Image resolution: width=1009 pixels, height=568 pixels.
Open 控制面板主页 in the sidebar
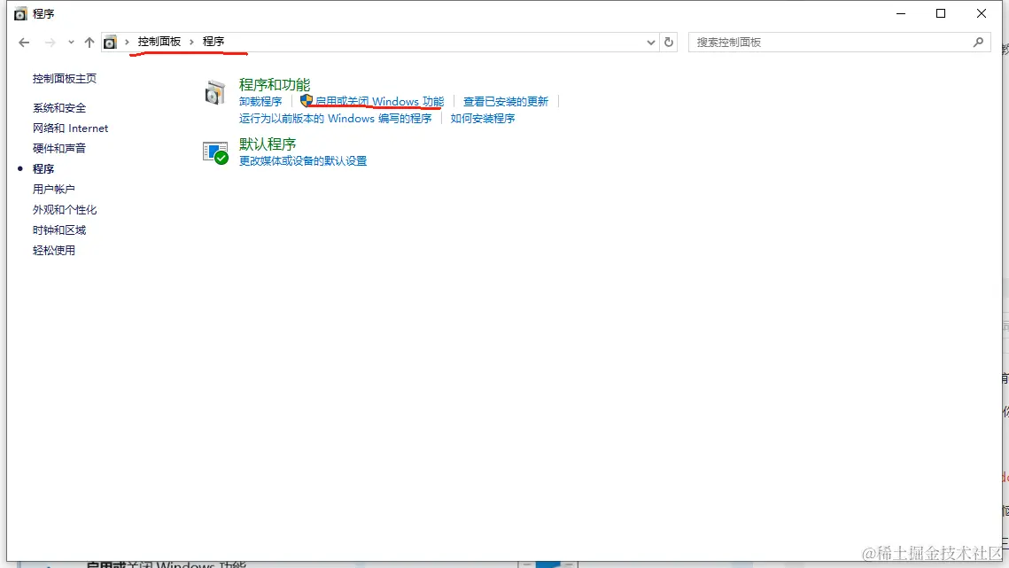point(65,79)
